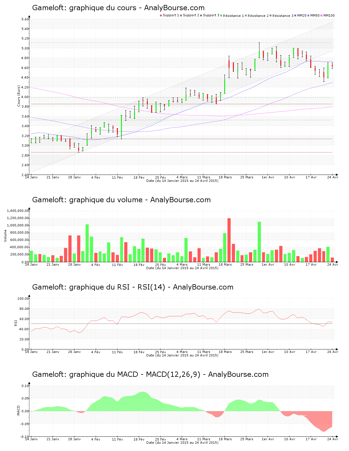This screenshot has height=451, width=349.
Task: Click the MM100 pink legend swatch
Action: (322, 15)
